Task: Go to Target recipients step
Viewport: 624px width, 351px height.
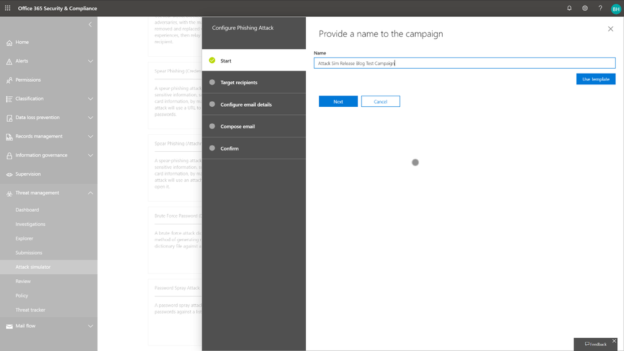Action: point(254,82)
